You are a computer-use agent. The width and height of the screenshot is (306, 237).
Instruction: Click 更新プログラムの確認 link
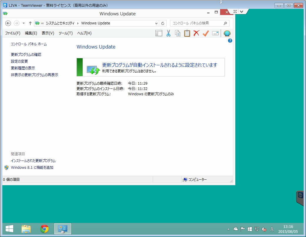26,55
